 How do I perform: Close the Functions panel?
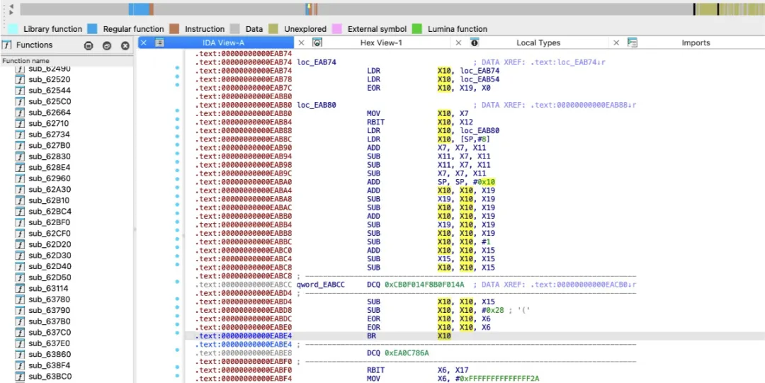click(x=125, y=45)
